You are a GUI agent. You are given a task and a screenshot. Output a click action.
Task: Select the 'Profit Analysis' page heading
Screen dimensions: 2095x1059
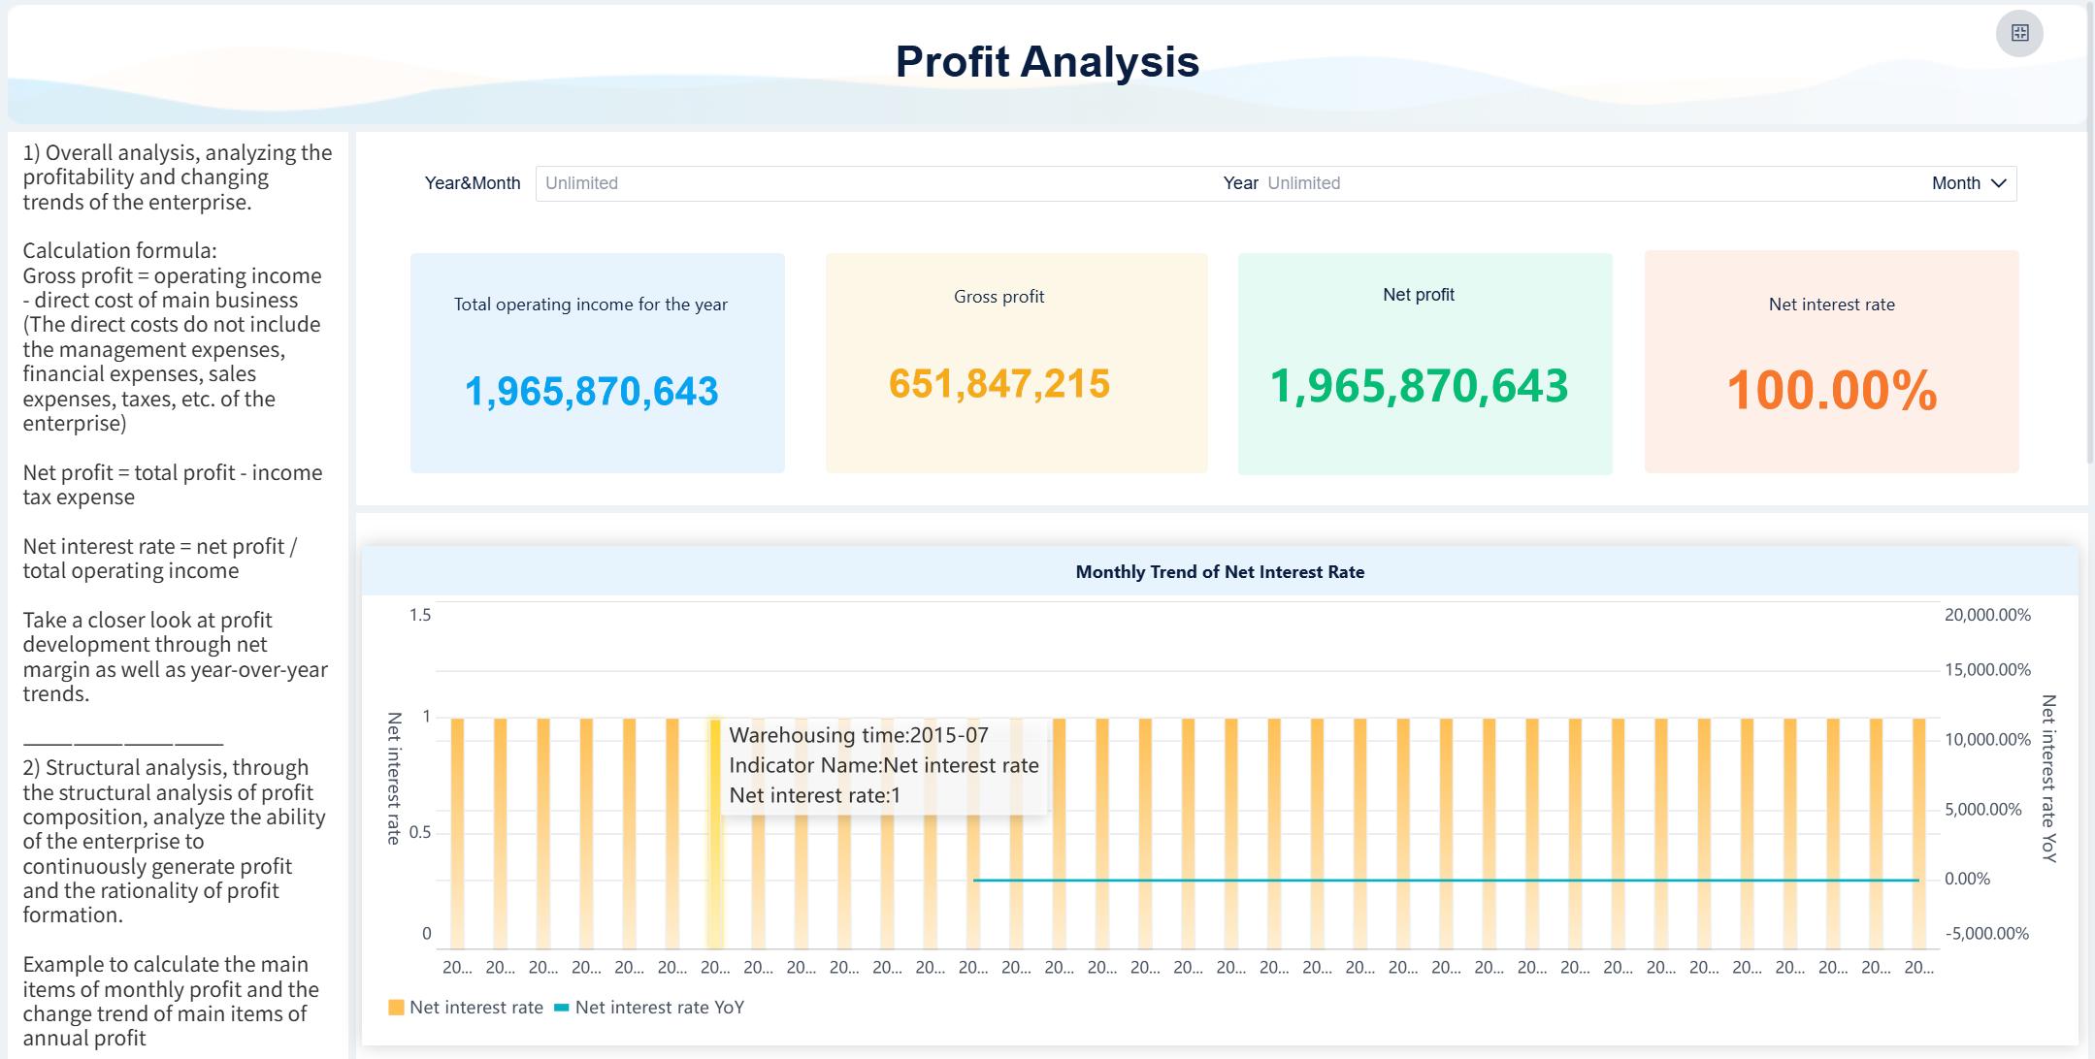(x=1047, y=64)
